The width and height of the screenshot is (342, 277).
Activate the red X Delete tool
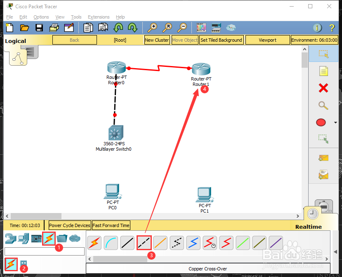(323, 88)
